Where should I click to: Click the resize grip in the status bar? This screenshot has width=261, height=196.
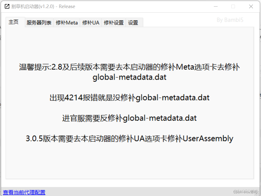[257, 193]
